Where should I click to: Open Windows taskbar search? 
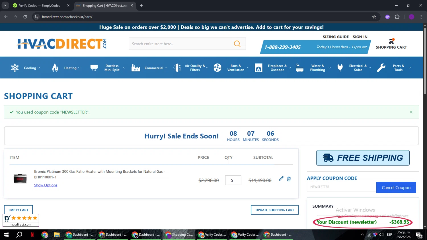(x=19, y=235)
